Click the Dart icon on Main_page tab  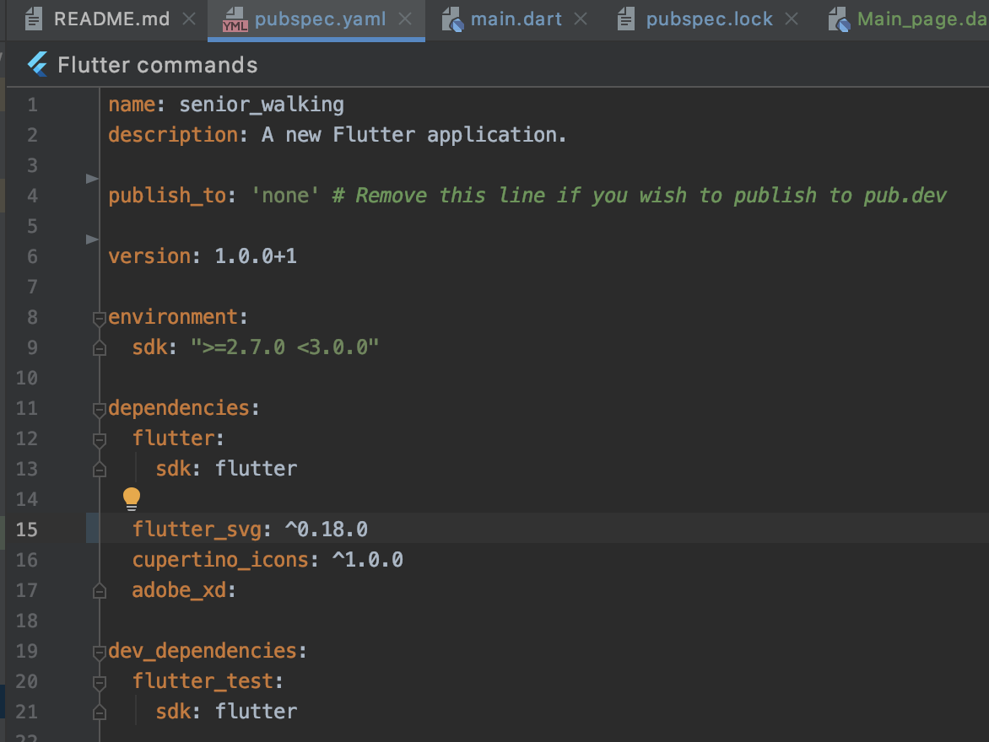pos(838,19)
